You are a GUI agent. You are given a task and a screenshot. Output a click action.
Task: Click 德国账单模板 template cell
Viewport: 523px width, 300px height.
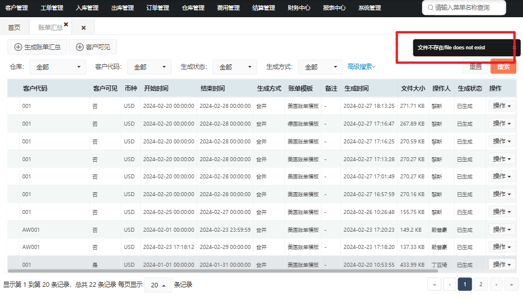(303, 124)
